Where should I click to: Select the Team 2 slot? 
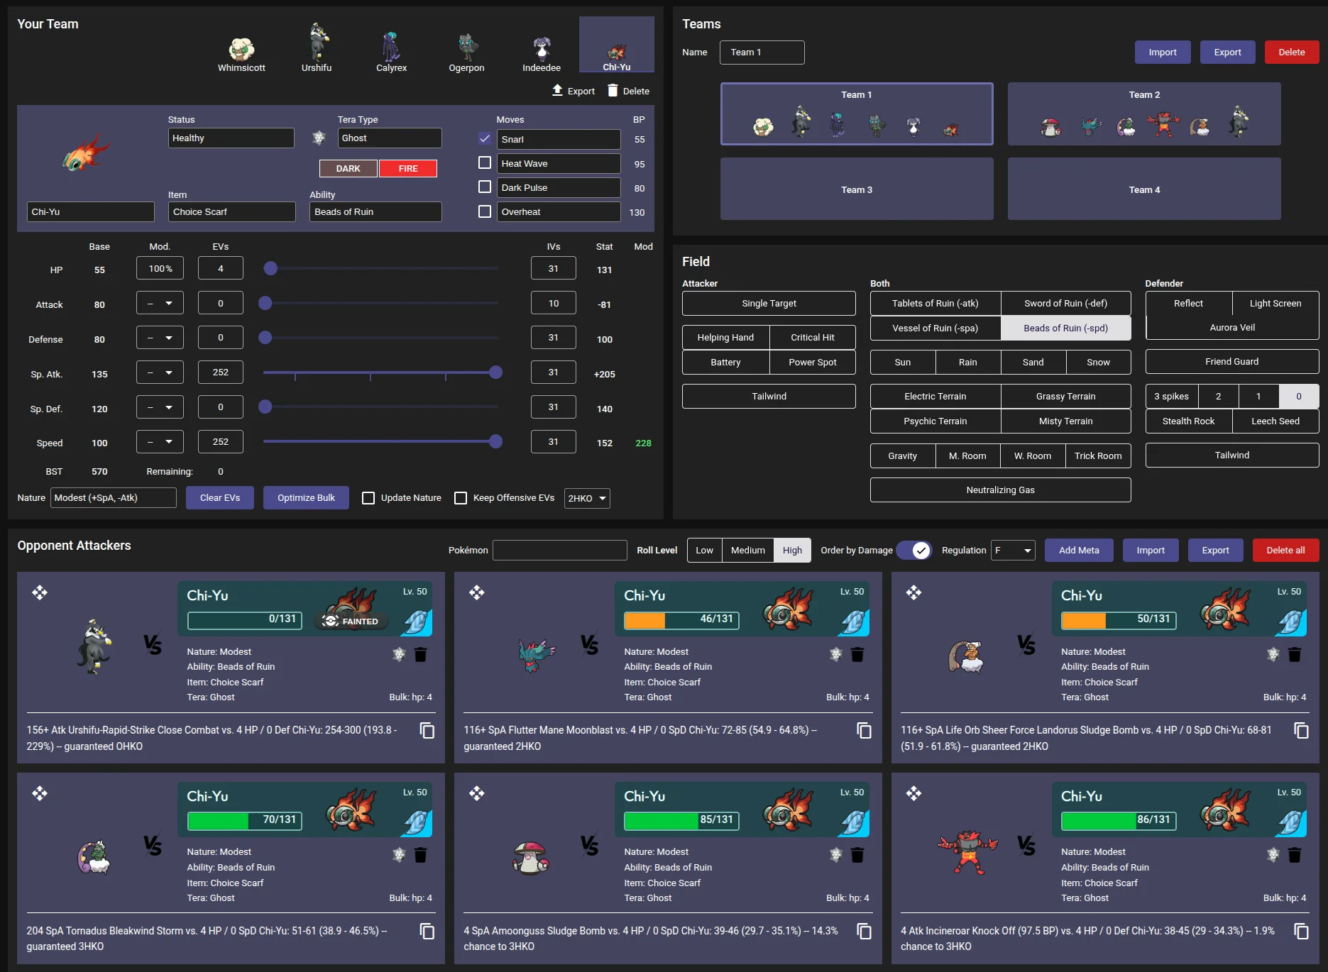(1144, 114)
